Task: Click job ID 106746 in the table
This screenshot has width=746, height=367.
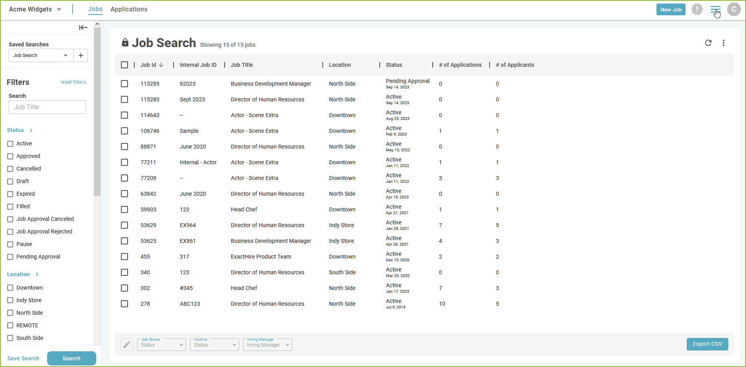Action: (x=150, y=131)
